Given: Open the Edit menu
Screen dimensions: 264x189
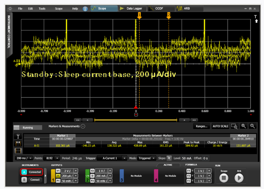Looking at the screenshot, I should 30,9.
